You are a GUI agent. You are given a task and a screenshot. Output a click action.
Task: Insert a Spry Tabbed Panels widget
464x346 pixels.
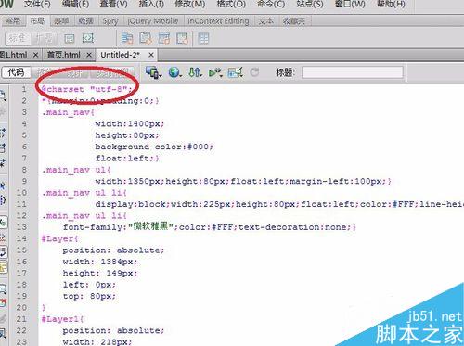coord(146,38)
